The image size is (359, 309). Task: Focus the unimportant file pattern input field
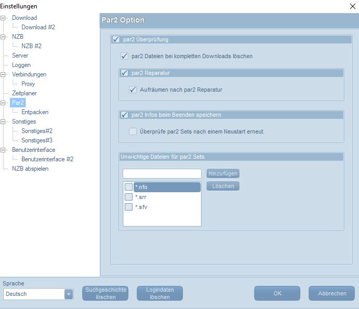pos(162,173)
